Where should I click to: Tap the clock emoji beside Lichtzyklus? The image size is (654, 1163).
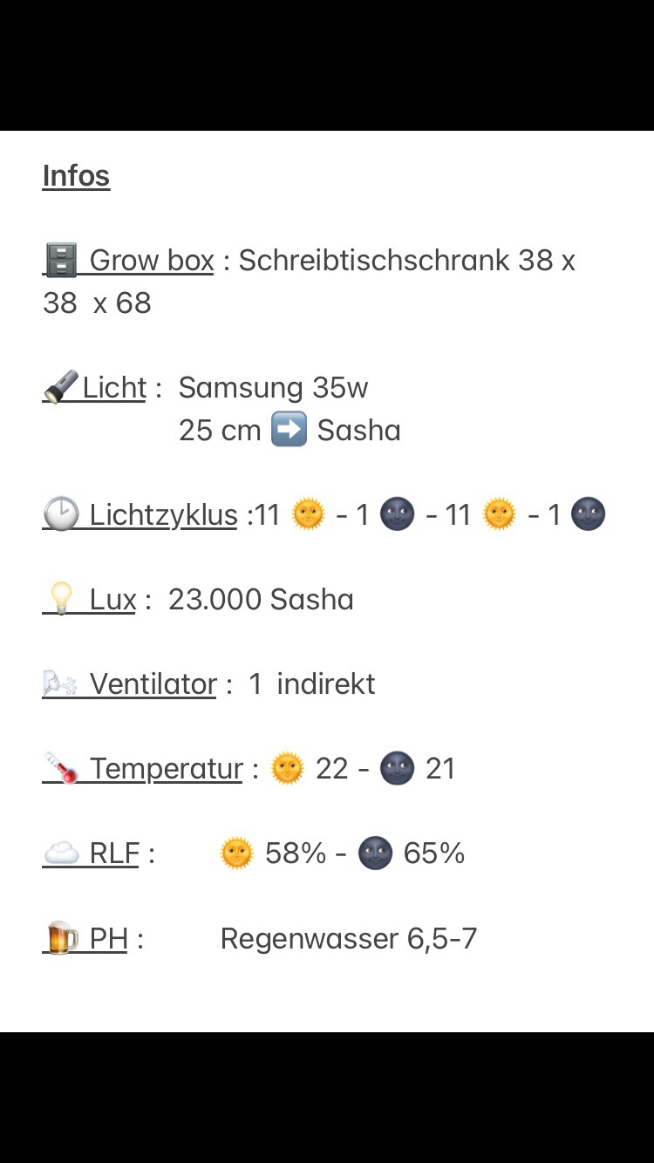[x=61, y=514]
